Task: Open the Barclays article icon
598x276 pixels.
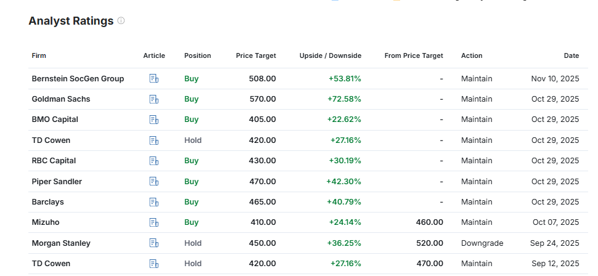Action: (154, 202)
